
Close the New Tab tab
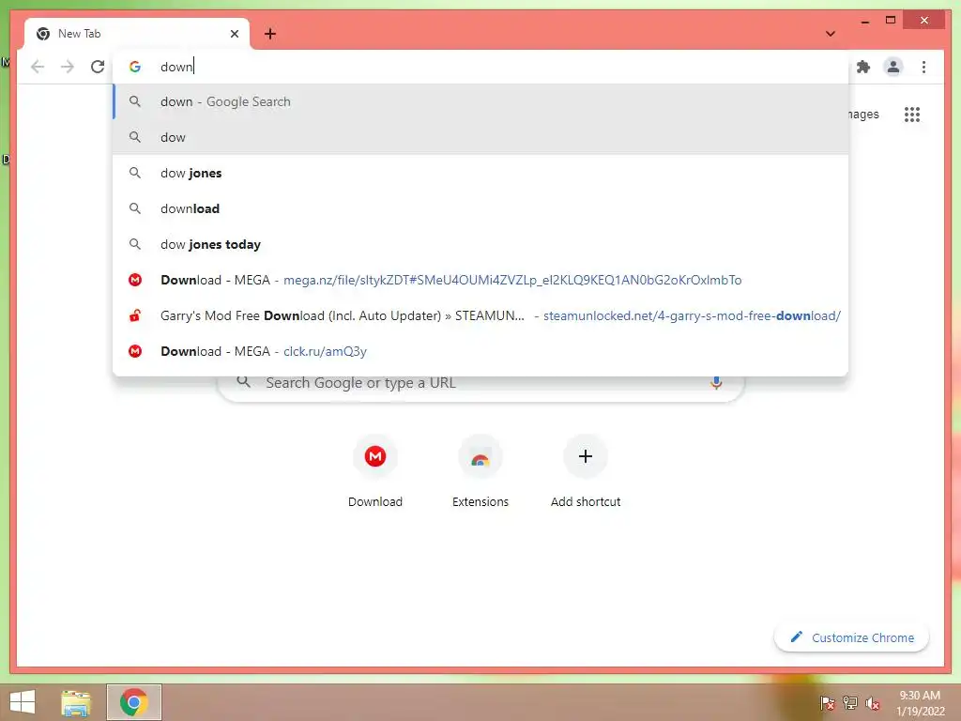click(x=234, y=34)
